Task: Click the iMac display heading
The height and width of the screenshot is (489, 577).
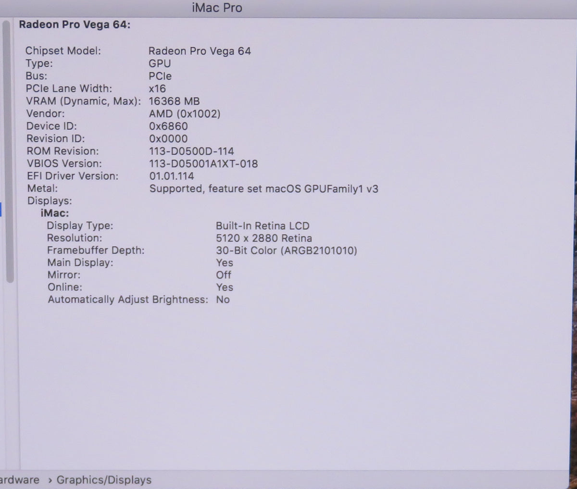Action: (x=55, y=213)
